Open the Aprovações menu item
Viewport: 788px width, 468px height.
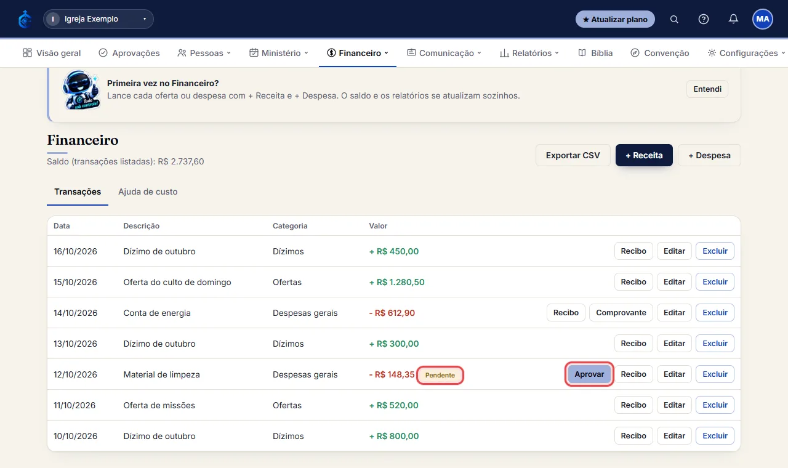[x=129, y=53]
